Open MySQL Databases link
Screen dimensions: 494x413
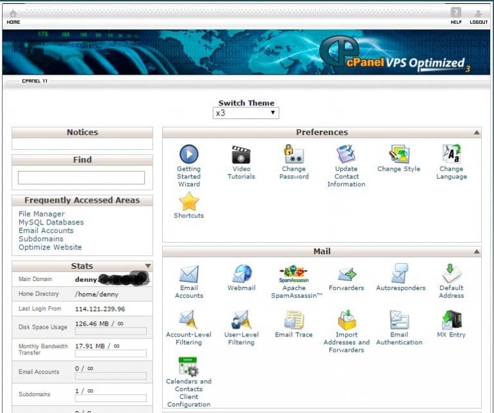tap(51, 222)
